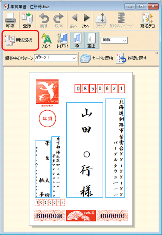Click the 取消 redo arrow
Screen dimensions: 162x235
pyautogui.click(x=58, y=21)
